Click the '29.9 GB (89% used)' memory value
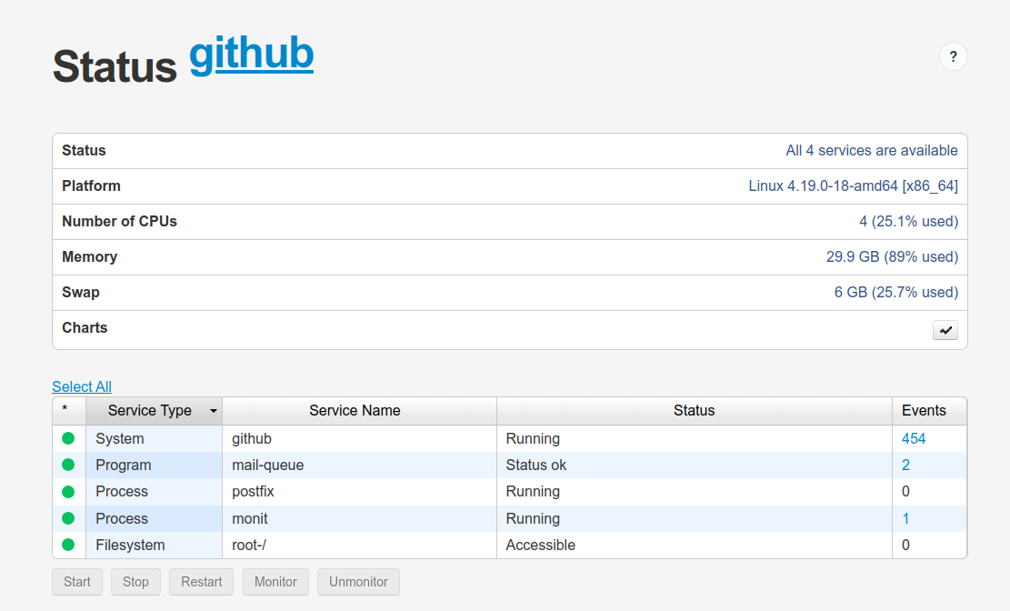This screenshot has height=611, width=1010. (x=892, y=256)
